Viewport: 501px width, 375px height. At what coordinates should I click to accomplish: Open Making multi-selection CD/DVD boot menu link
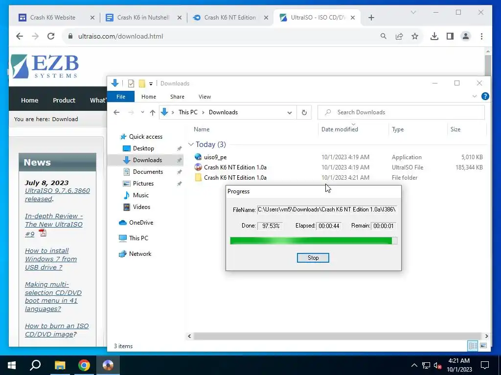[53, 296]
